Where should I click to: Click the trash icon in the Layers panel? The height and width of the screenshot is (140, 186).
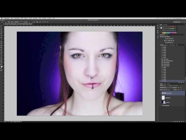(x=183, y=121)
